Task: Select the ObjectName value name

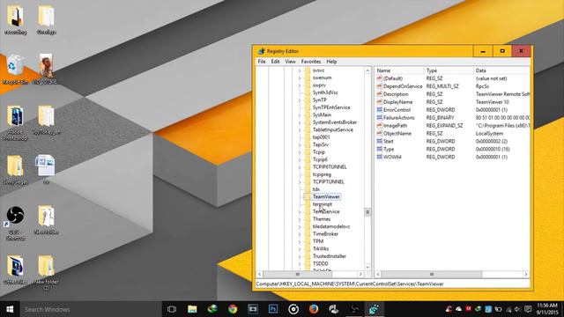Action: 397,133
